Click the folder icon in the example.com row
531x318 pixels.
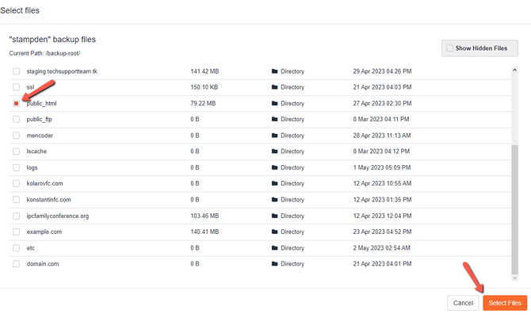[x=274, y=232]
